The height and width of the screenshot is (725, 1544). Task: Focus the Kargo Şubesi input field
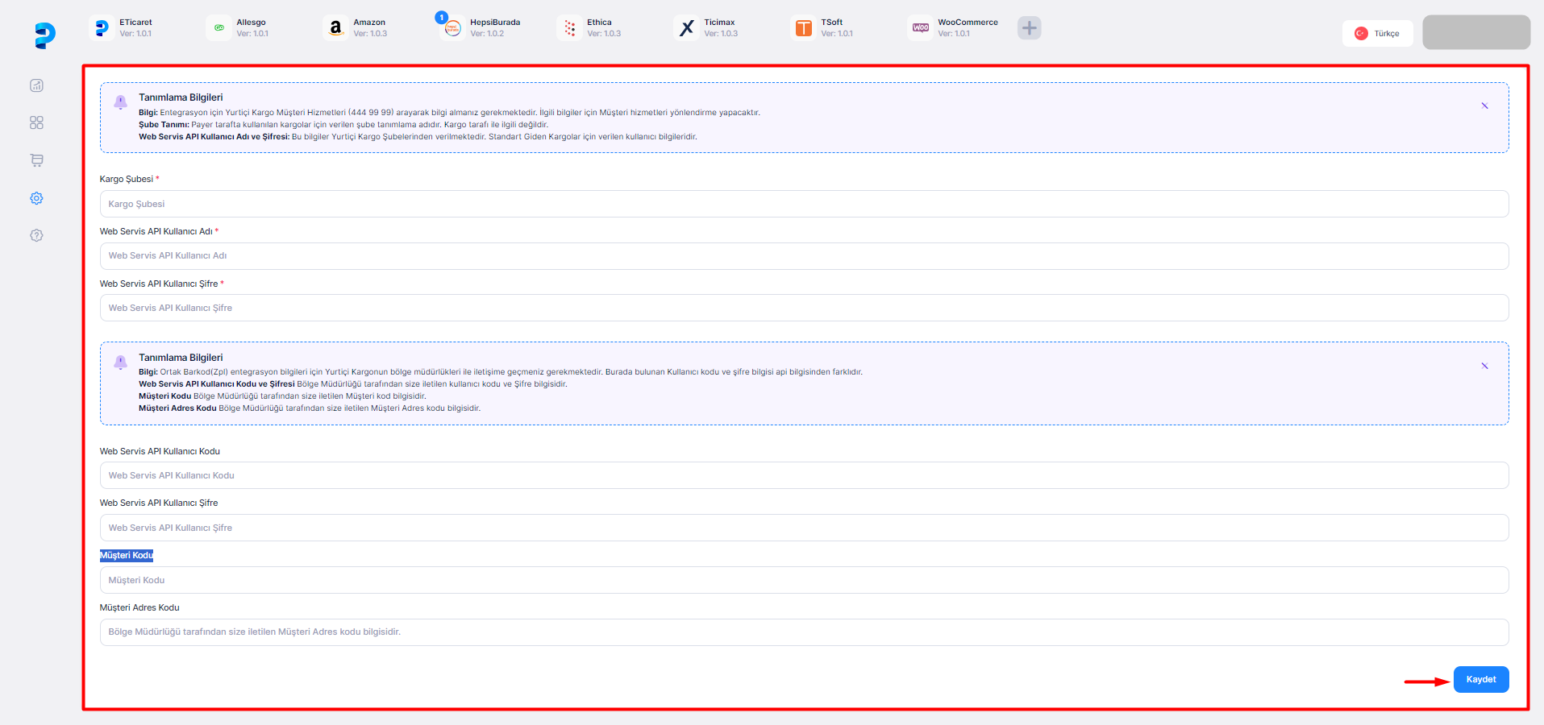pos(804,204)
